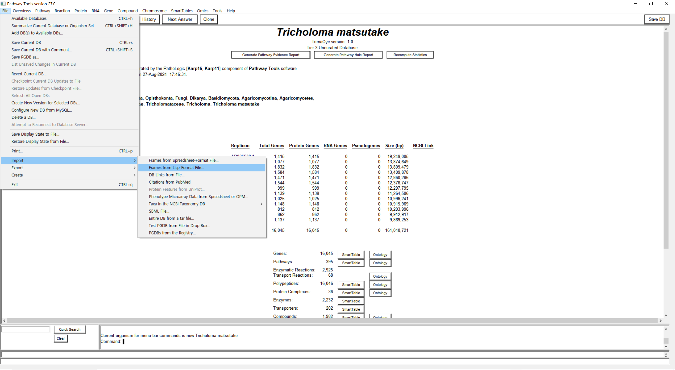
Task: Choose Frames from Spreadsheet-Format File
Action: [x=202, y=160]
